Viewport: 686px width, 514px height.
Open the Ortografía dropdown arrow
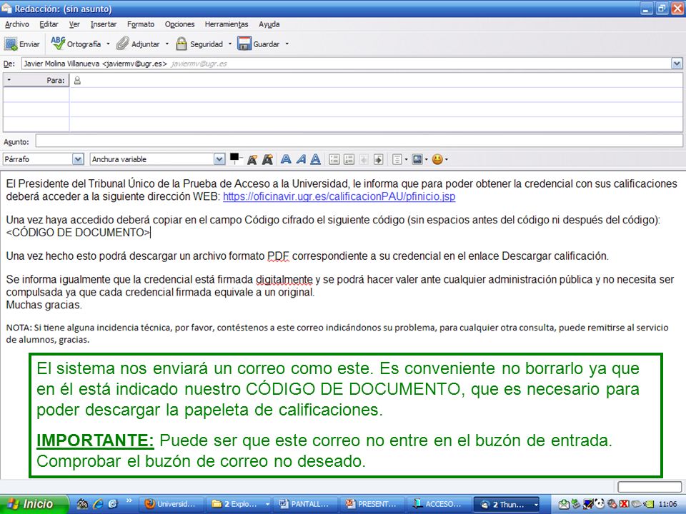108,44
